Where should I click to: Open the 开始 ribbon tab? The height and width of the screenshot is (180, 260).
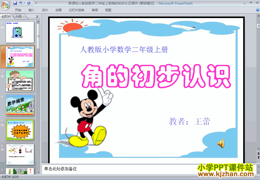(x=18, y=10)
